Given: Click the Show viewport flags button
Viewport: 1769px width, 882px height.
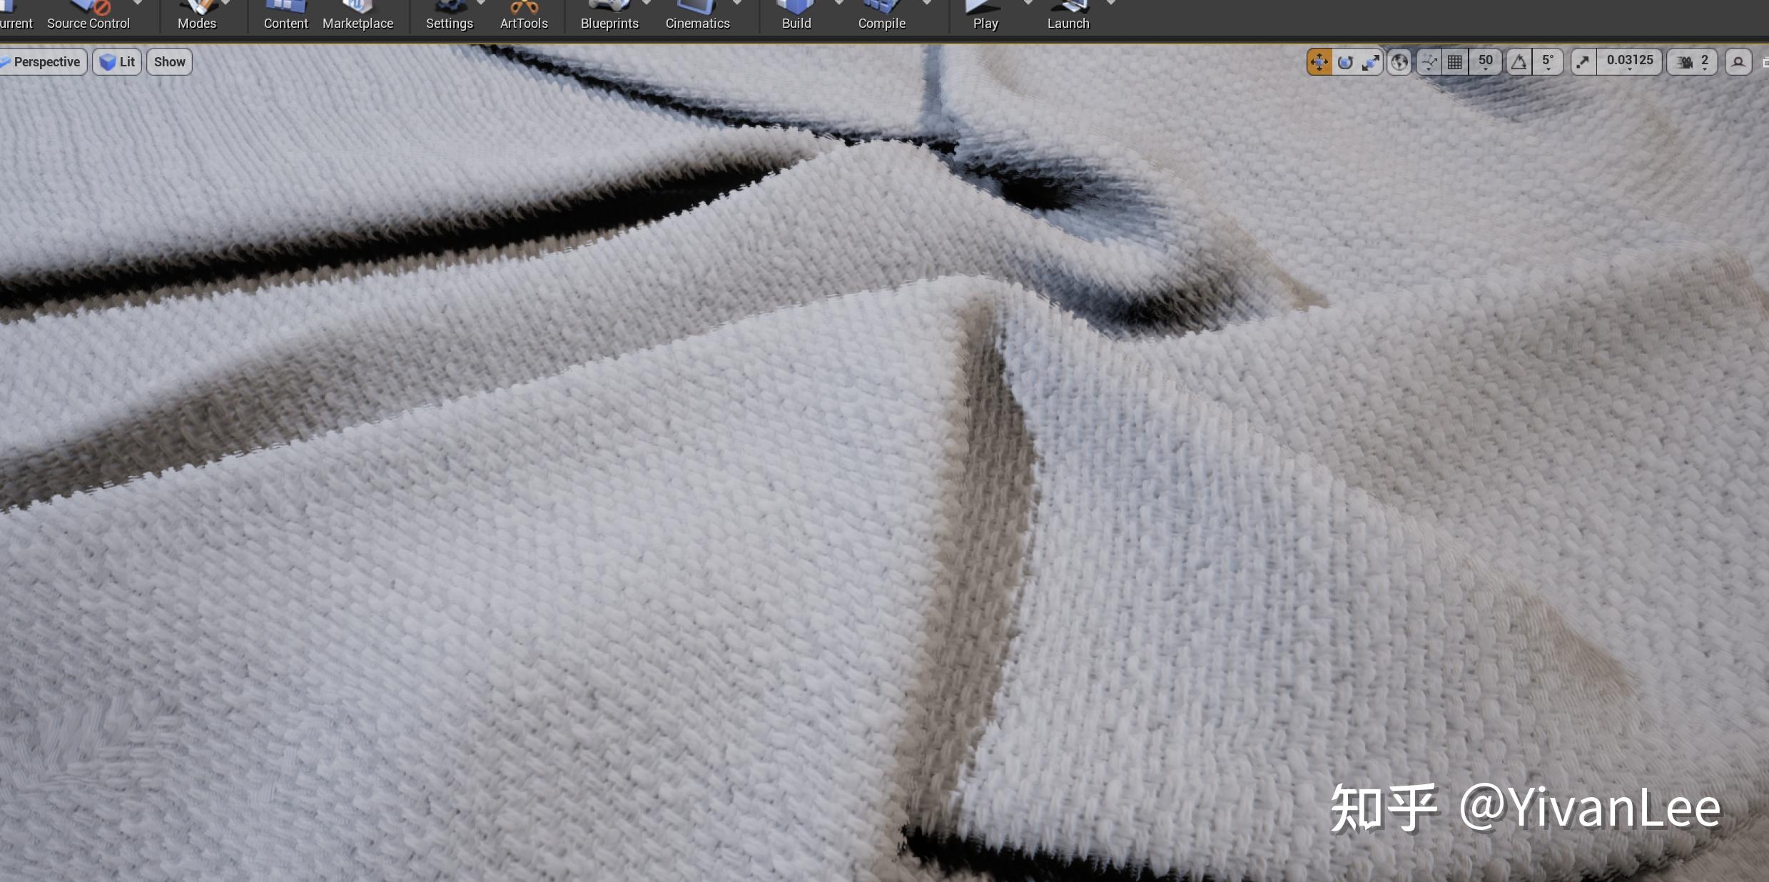Looking at the screenshot, I should point(169,62).
